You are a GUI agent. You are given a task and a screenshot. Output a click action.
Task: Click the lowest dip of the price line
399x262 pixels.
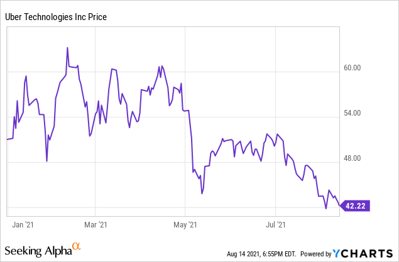(x=326, y=209)
